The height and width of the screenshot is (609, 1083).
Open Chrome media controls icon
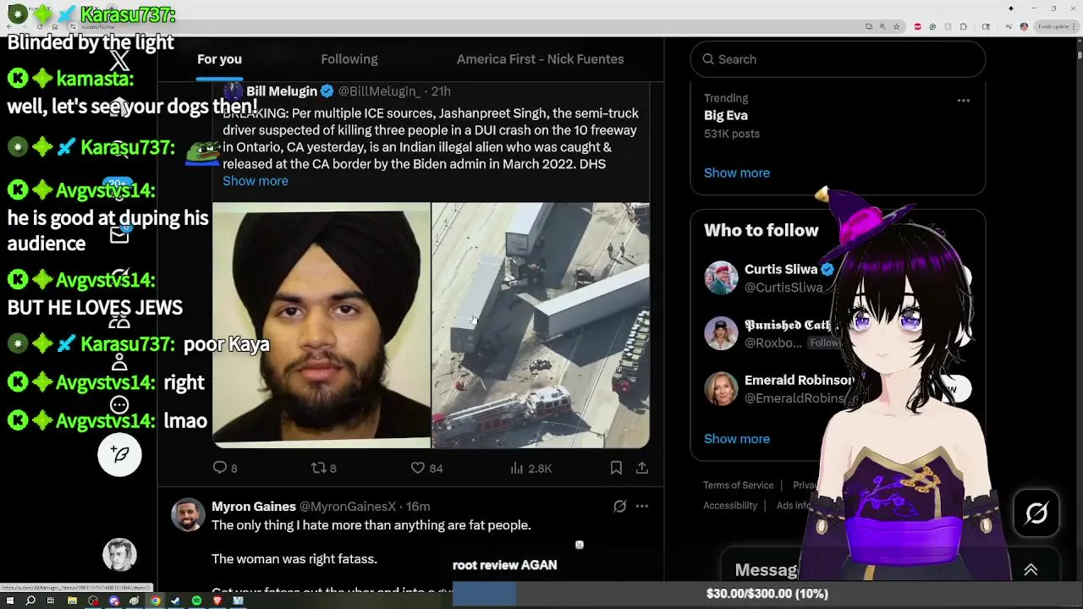coord(1009,26)
